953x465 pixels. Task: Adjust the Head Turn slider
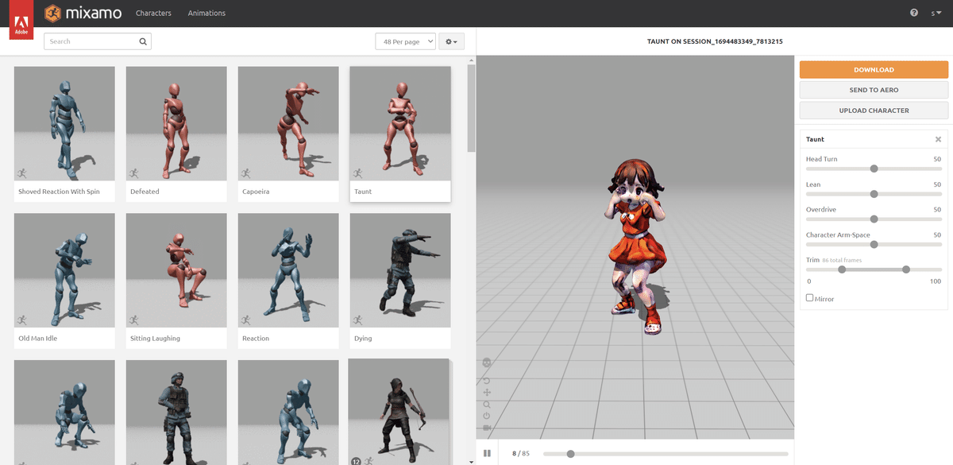point(874,169)
